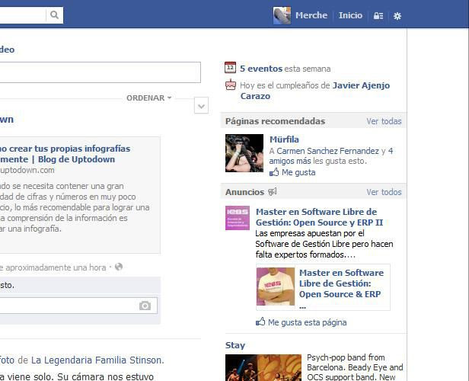Open account settings gear icon
Image resolution: width=469 pixels, height=381 pixels.
pos(397,16)
